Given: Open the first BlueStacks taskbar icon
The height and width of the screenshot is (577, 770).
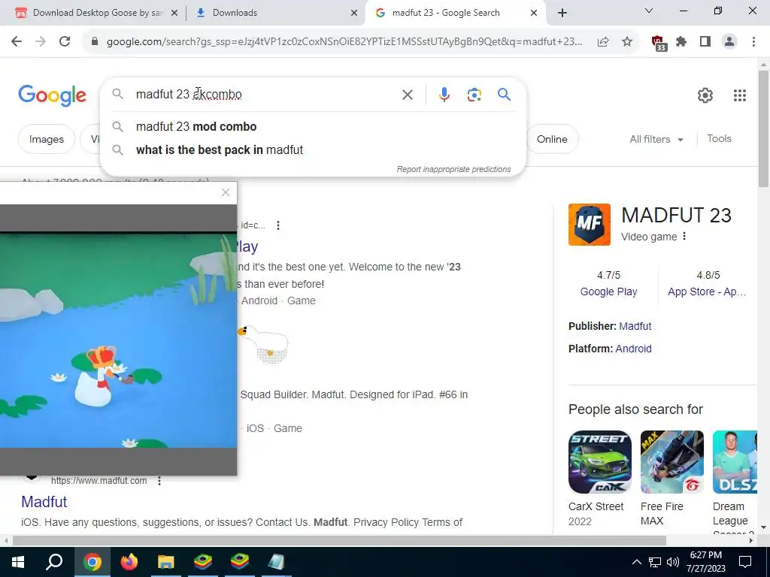Looking at the screenshot, I should pos(203,562).
